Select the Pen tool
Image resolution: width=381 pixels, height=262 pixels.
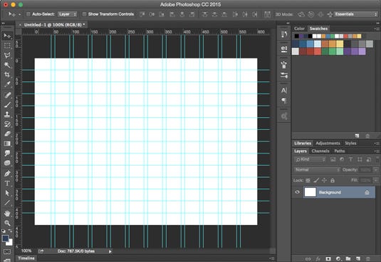[x=7, y=173]
